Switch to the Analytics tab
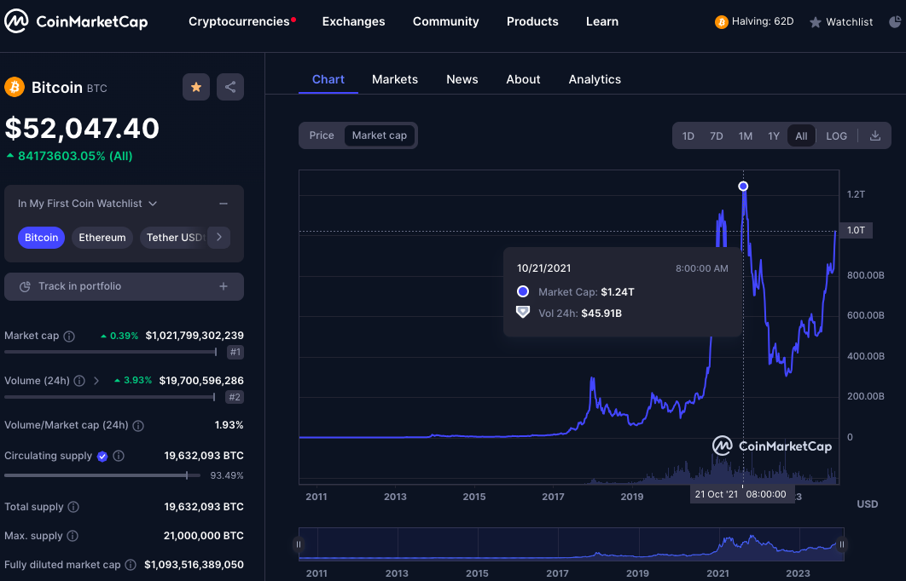The width and height of the screenshot is (906, 581). pyautogui.click(x=595, y=79)
